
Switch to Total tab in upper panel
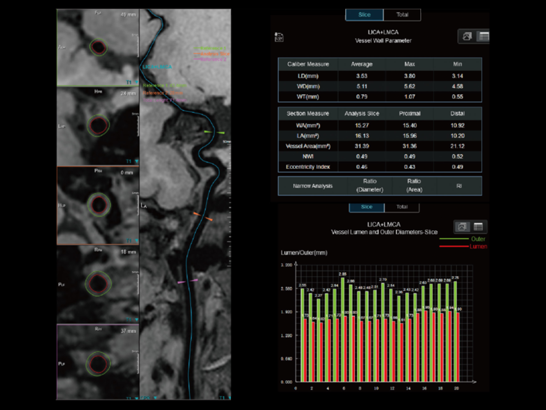coord(402,15)
